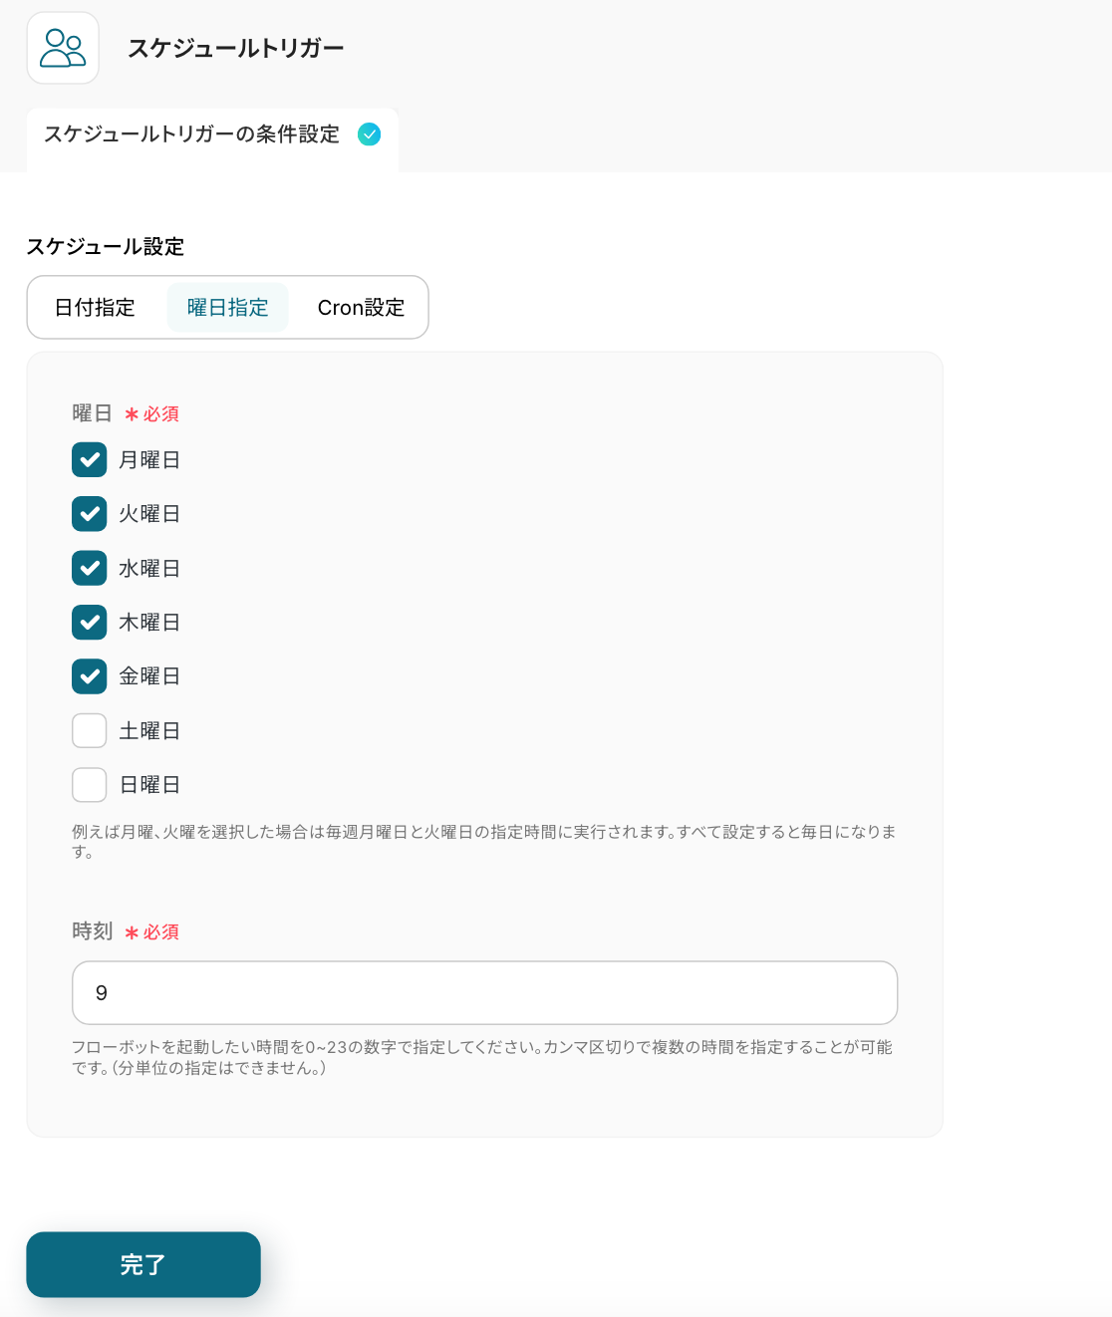
Task: Click the teal completed checkmark badge
Action: [x=369, y=134]
